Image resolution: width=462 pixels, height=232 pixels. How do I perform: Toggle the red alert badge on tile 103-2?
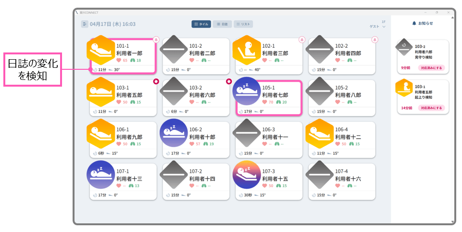coord(229,81)
